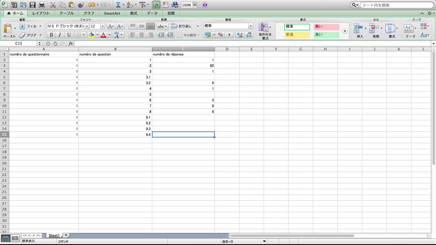Decrease decimal places
Viewport: 436px width, 245px height.
pos(249,35)
